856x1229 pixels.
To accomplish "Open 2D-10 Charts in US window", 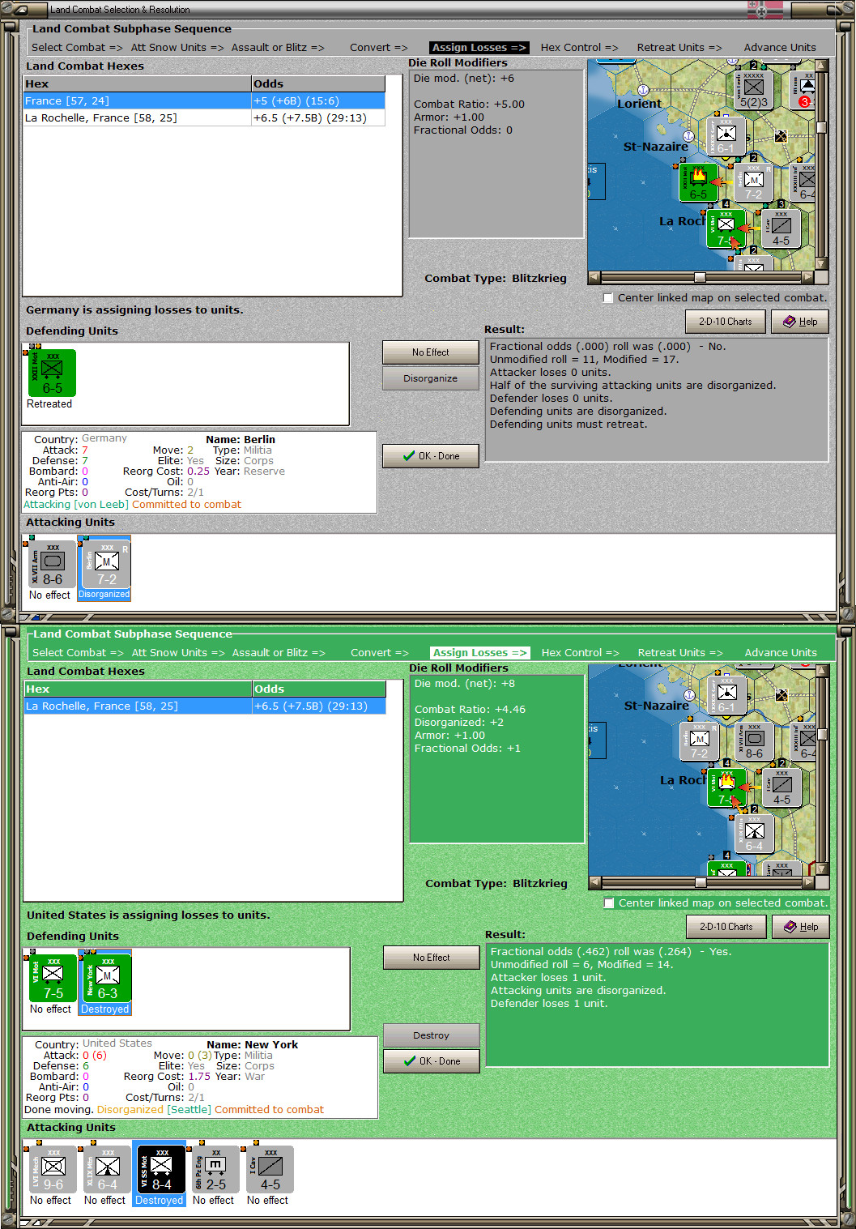I will 726,927.
